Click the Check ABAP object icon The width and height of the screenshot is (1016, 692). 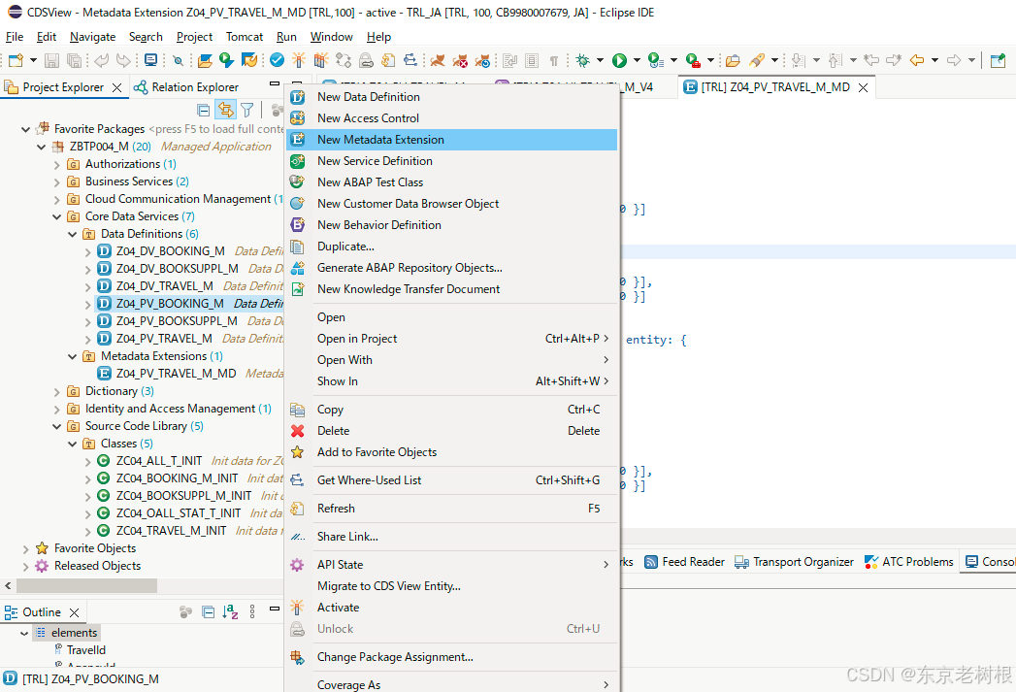(277, 60)
